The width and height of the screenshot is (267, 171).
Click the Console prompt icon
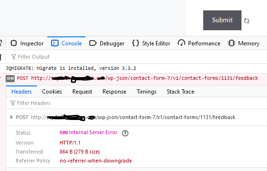pyautogui.click(x=55, y=43)
